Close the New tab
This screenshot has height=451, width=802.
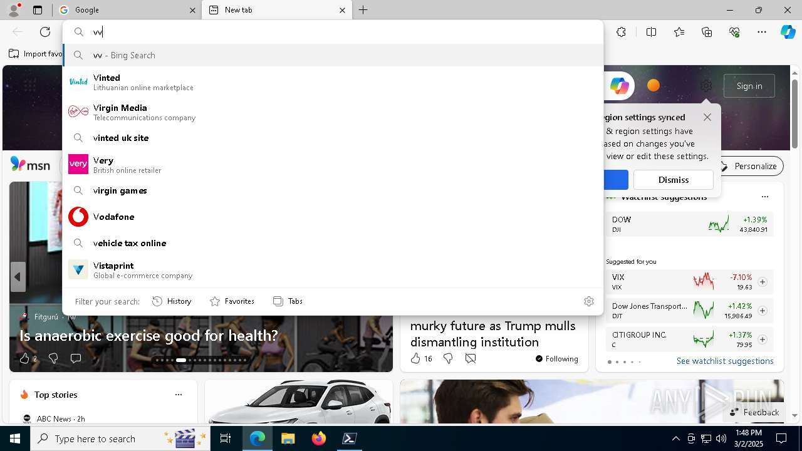(342, 10)
